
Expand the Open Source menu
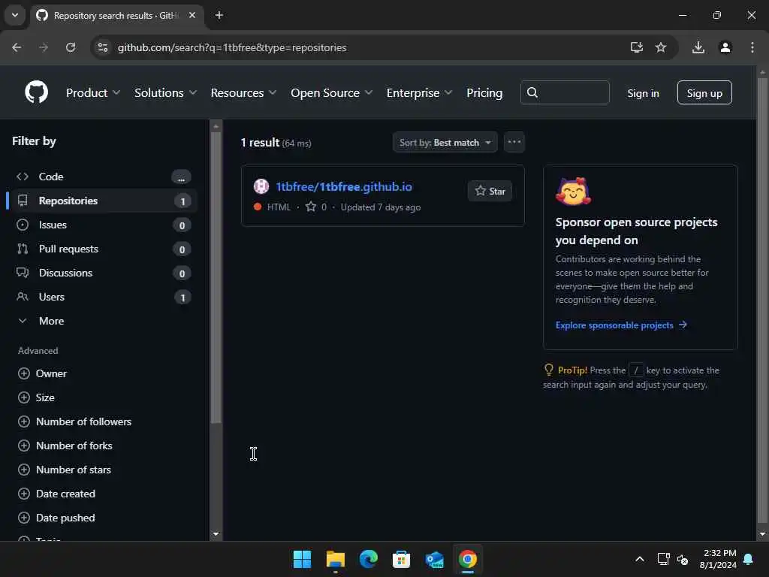331,92
